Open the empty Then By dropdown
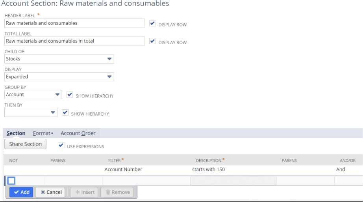Viewport: 363px width, 202px height. click(31, 113)
